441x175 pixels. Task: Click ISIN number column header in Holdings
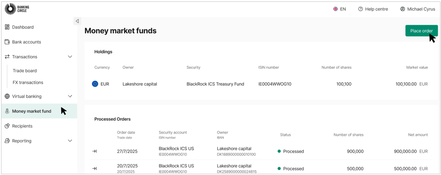click(269, 67)
